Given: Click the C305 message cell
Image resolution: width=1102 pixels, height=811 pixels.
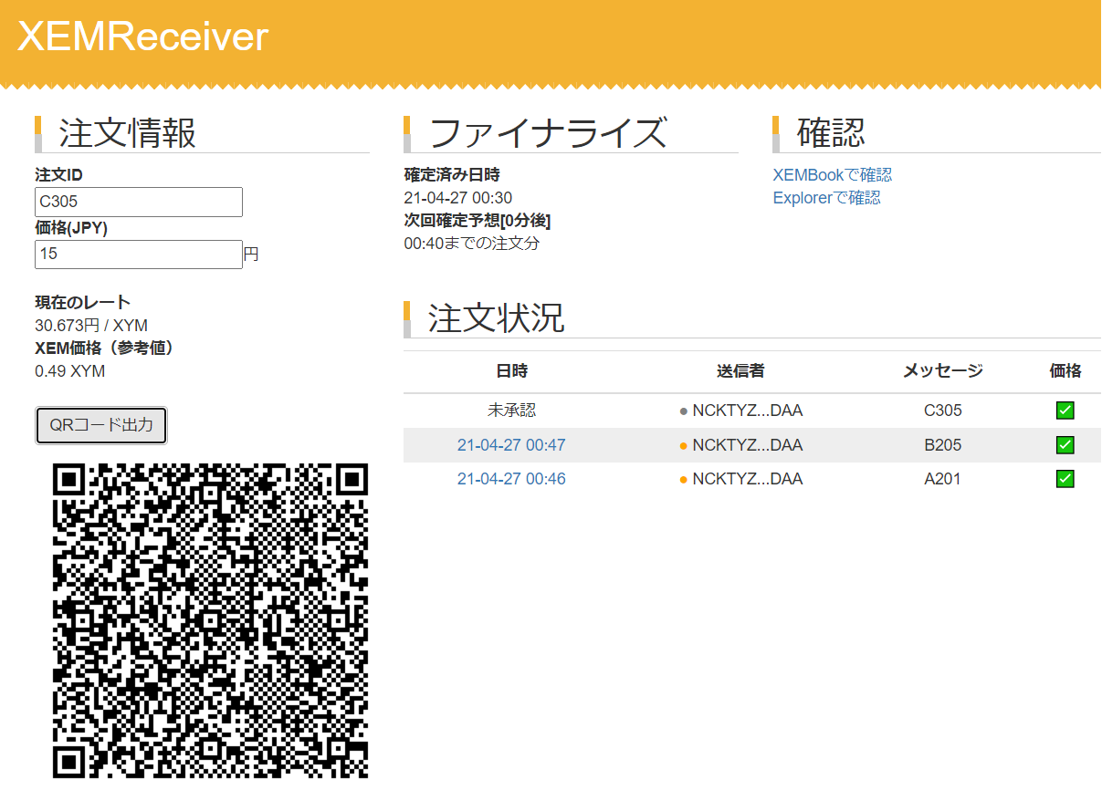Looking at the screenshot, I should coord(943,411).
